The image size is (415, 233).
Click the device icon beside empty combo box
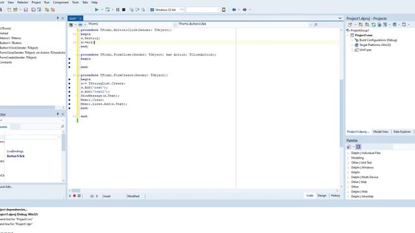click(224, 10)
